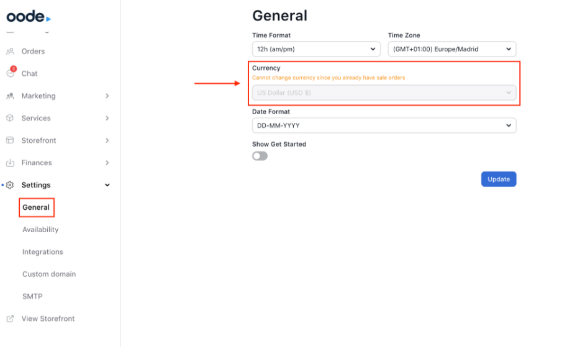Select General in Settings submenu

coord(36,207)
